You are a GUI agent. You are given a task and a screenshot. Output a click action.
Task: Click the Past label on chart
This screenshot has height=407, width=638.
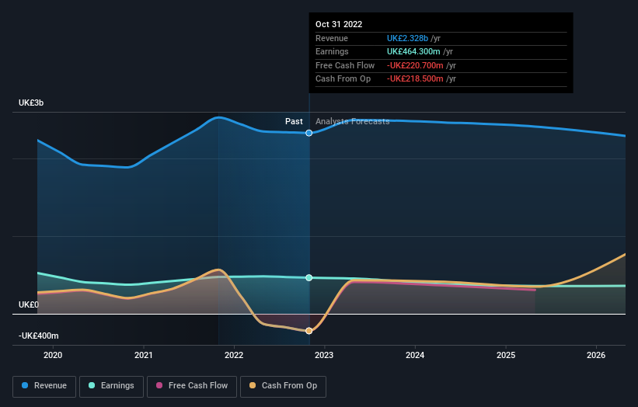point(294,122)
